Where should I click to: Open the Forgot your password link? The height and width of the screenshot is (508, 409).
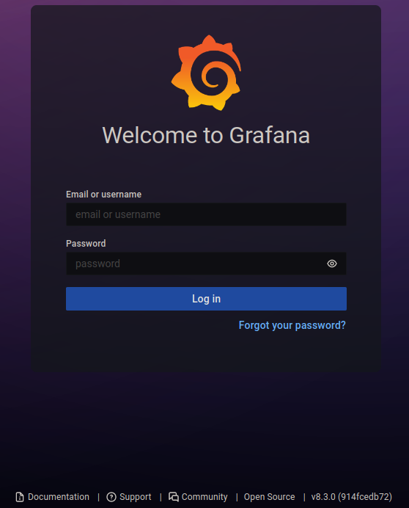[292, 325]
